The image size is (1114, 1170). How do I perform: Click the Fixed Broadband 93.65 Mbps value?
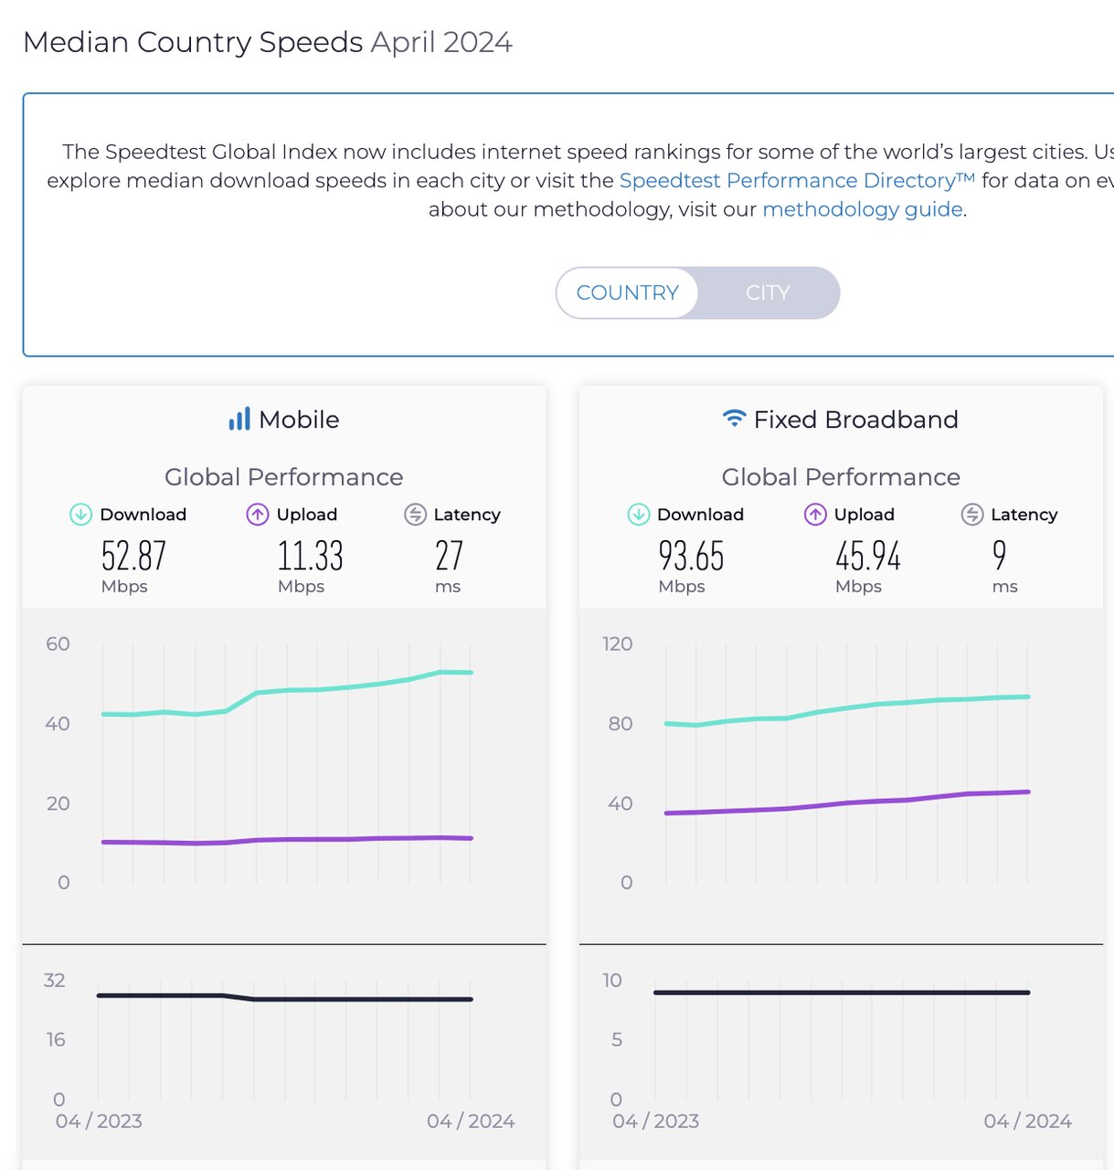point(691,556)
